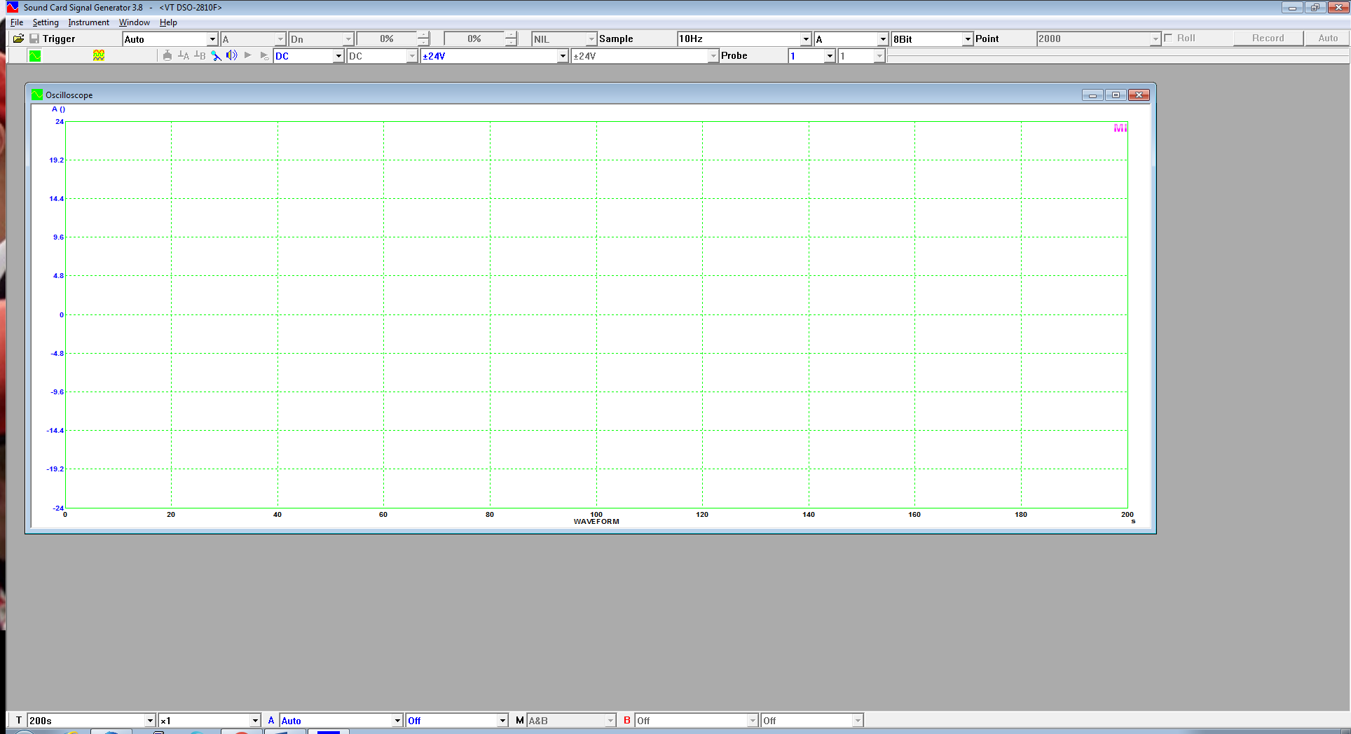Click the channel B zeroing icon

pyautogui.click(x=200, y=55)
